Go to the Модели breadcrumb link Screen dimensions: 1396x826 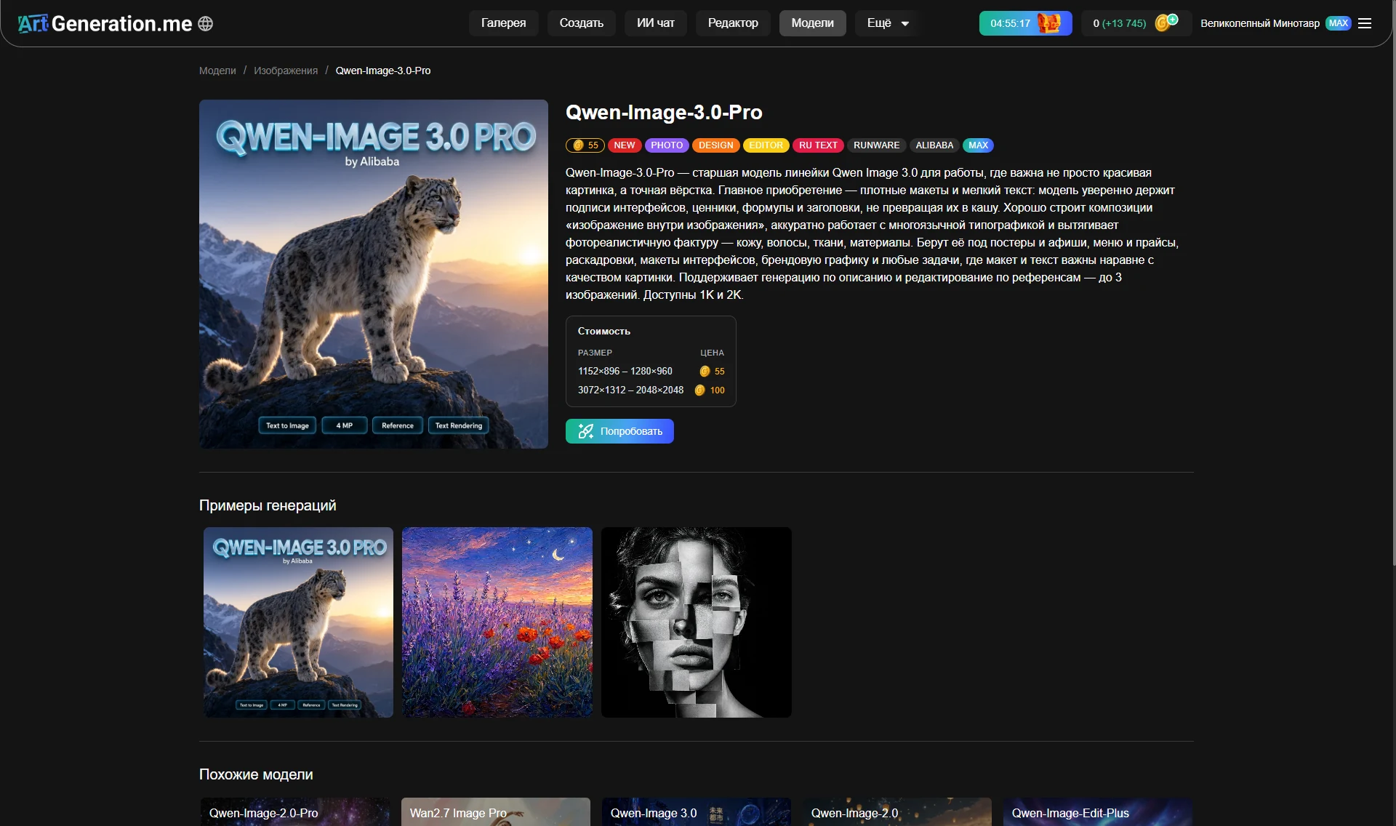217,71
